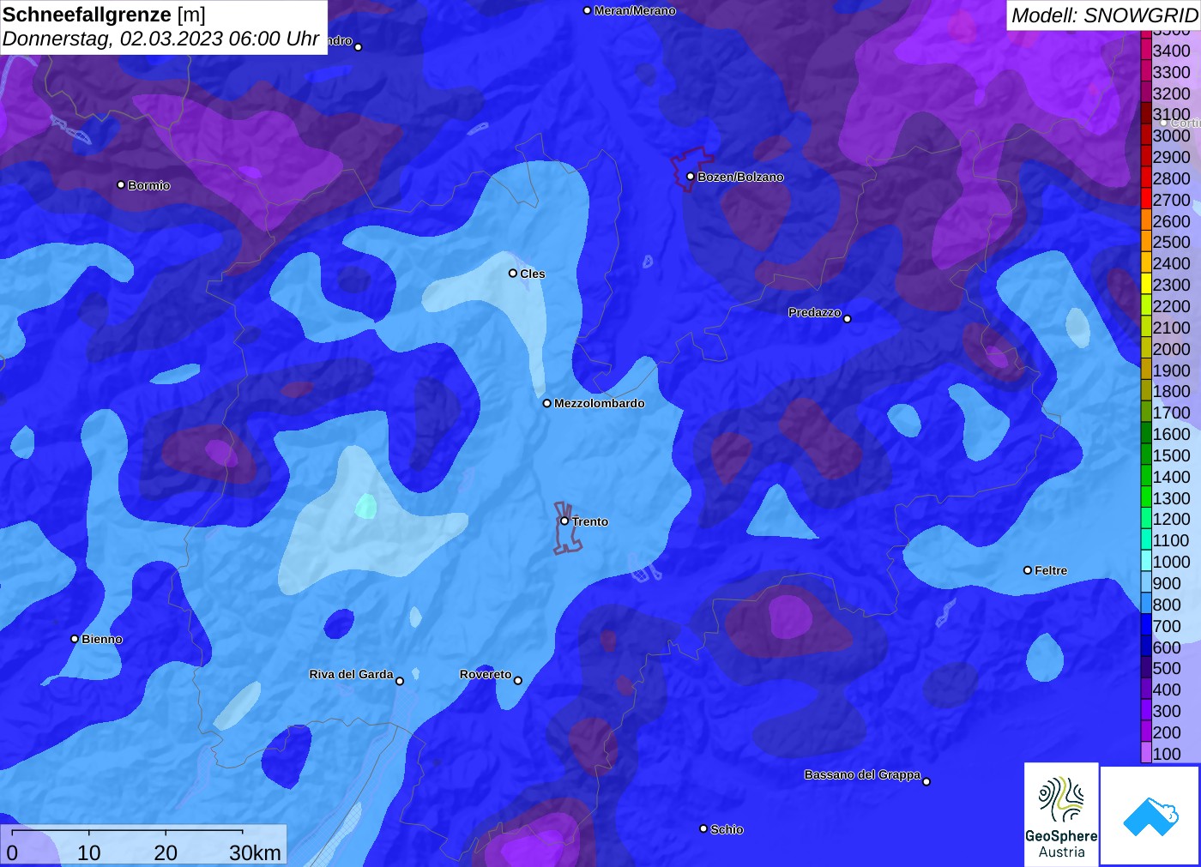1201x867 pixels.
Task: Click the Riva del Garda marker dot
Action: [x=400, y=681]
